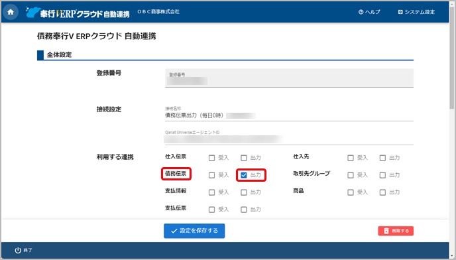Enable 仕入先 受入 checkbox
Viewport: 456px width, 260px height.
point(351,158)
